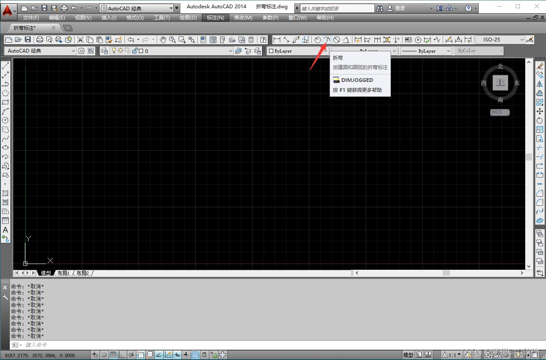Select the Rotate tool in modify toolbar

(x=540, y=120)
